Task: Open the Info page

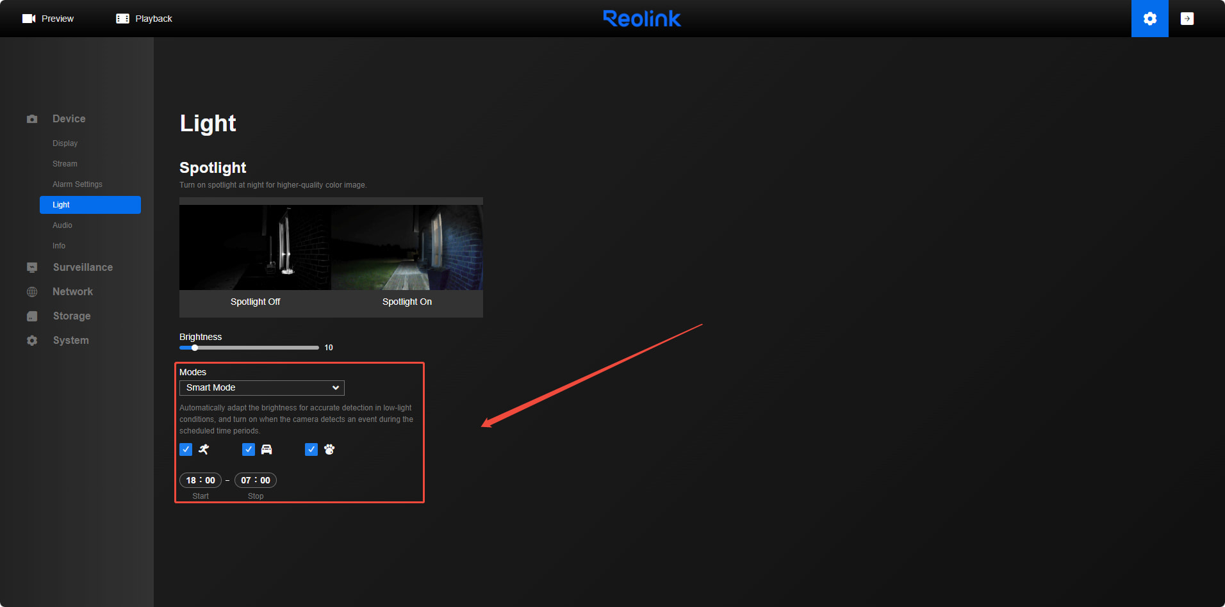Action: click(x=59, y=246)
